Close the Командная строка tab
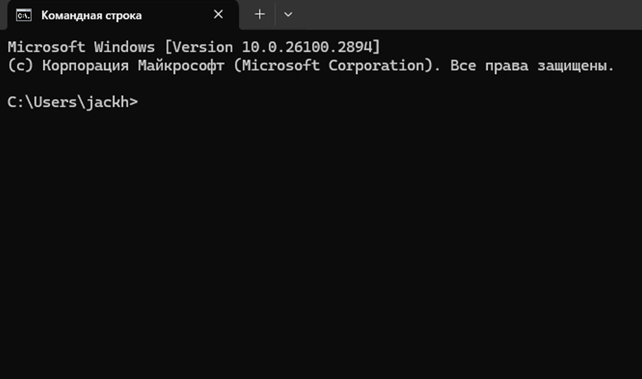This screenshot has height=379, width=642. tap(218, 14)
